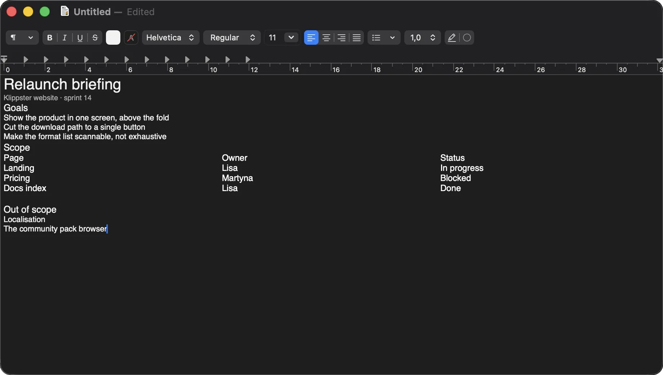Viewport: 663px width, 375px height.
Task: Click the Out of scope heading
Action: [30, 209]
